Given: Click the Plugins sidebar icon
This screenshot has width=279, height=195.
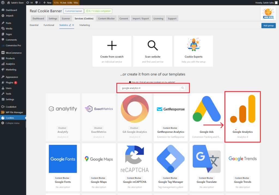Looking at the screenshot, I should click(x=3, y=82).
